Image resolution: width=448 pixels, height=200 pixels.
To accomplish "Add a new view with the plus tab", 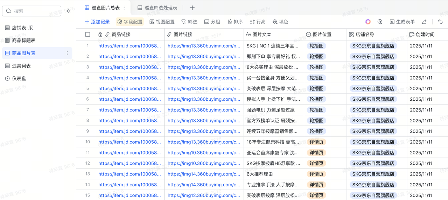I will click(x=192, y=8).
